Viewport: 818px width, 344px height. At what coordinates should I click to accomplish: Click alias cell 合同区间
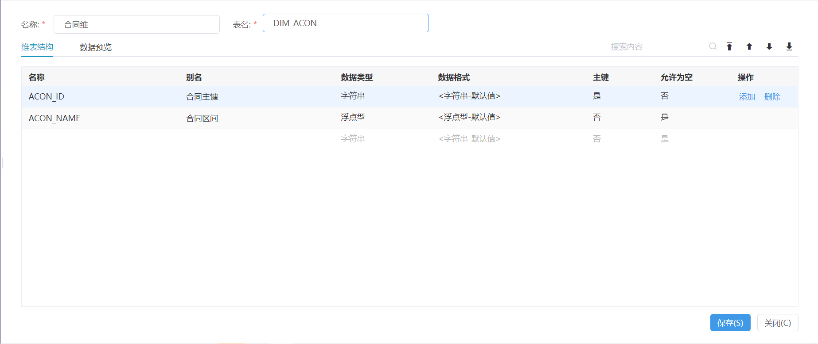coord(202,118)
